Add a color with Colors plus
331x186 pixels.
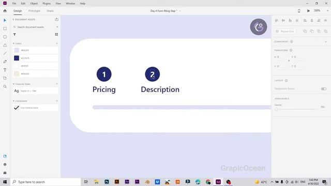click(57, 43)
